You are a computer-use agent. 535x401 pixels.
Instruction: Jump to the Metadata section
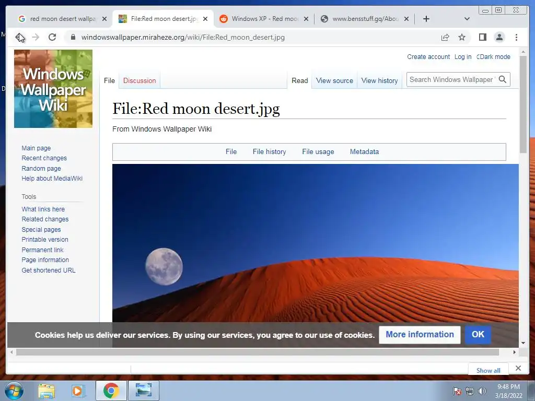(x=364, y=152)
